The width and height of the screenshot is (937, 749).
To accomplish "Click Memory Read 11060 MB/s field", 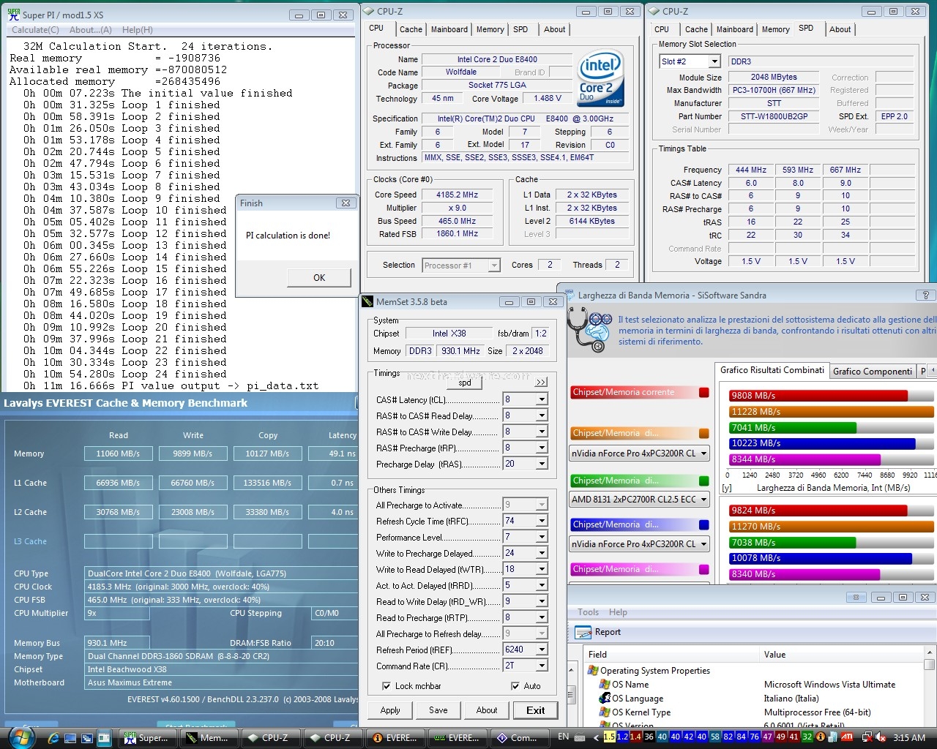I will click(118, 453).
